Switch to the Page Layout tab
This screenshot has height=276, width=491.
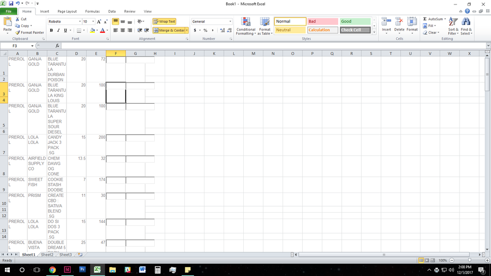[x=67, y=11]
